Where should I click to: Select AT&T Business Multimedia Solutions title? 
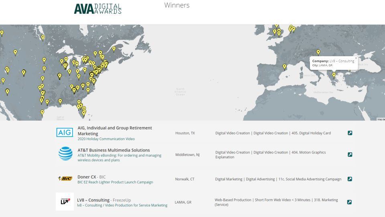pos(113,150)
